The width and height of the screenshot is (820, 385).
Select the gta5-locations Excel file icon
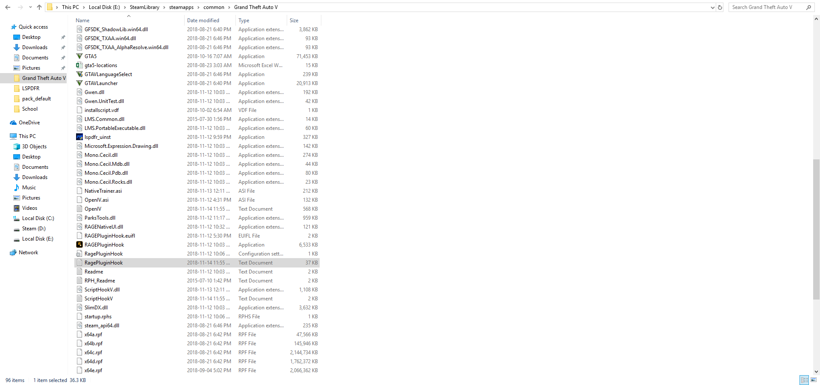(79, 65)
